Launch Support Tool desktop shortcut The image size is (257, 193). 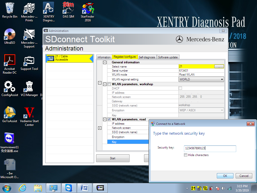point(29,63)
